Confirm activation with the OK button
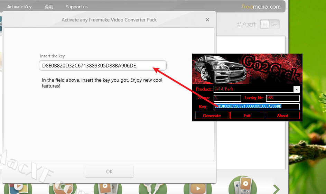Viewport: 326px width, 194px height. [109, 172]
